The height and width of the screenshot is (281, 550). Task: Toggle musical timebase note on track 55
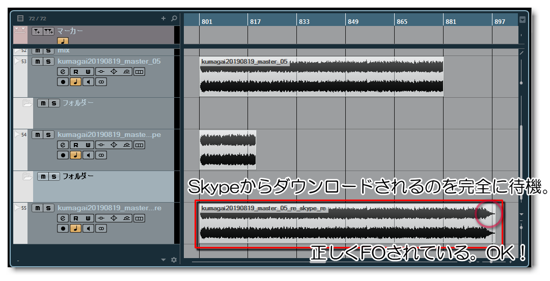pos(75,229)
